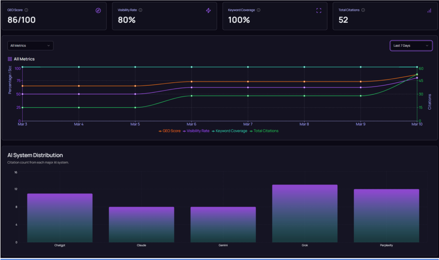The height and width of the screenshot is (260, 439).
Task: Click the Perplexity citation bar
Action: point(386,216)
